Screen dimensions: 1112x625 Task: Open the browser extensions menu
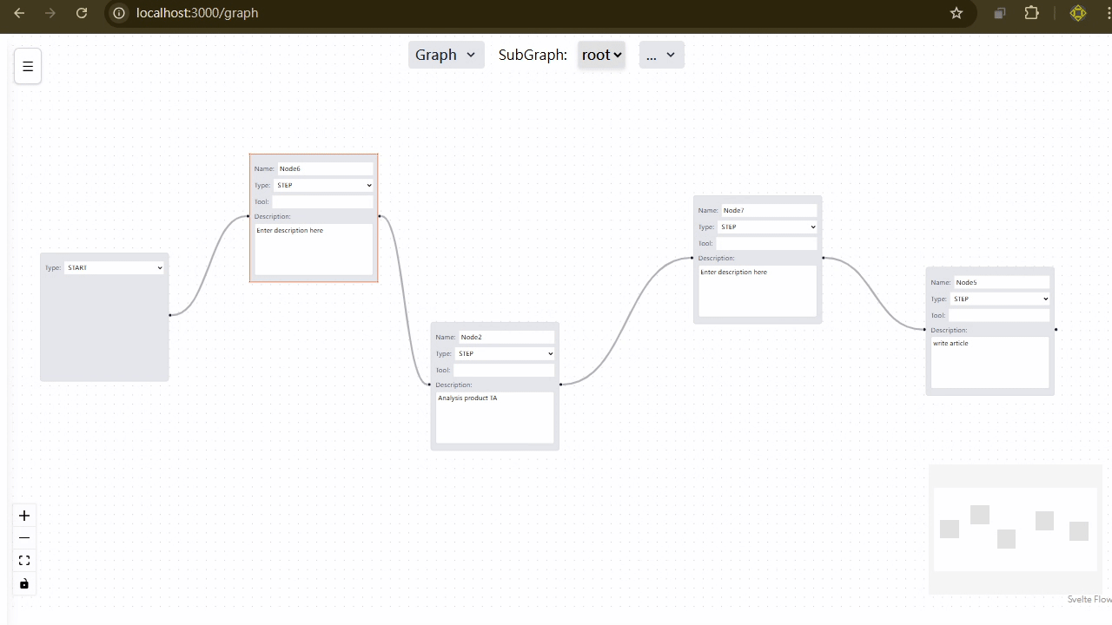pos(1032,13)
